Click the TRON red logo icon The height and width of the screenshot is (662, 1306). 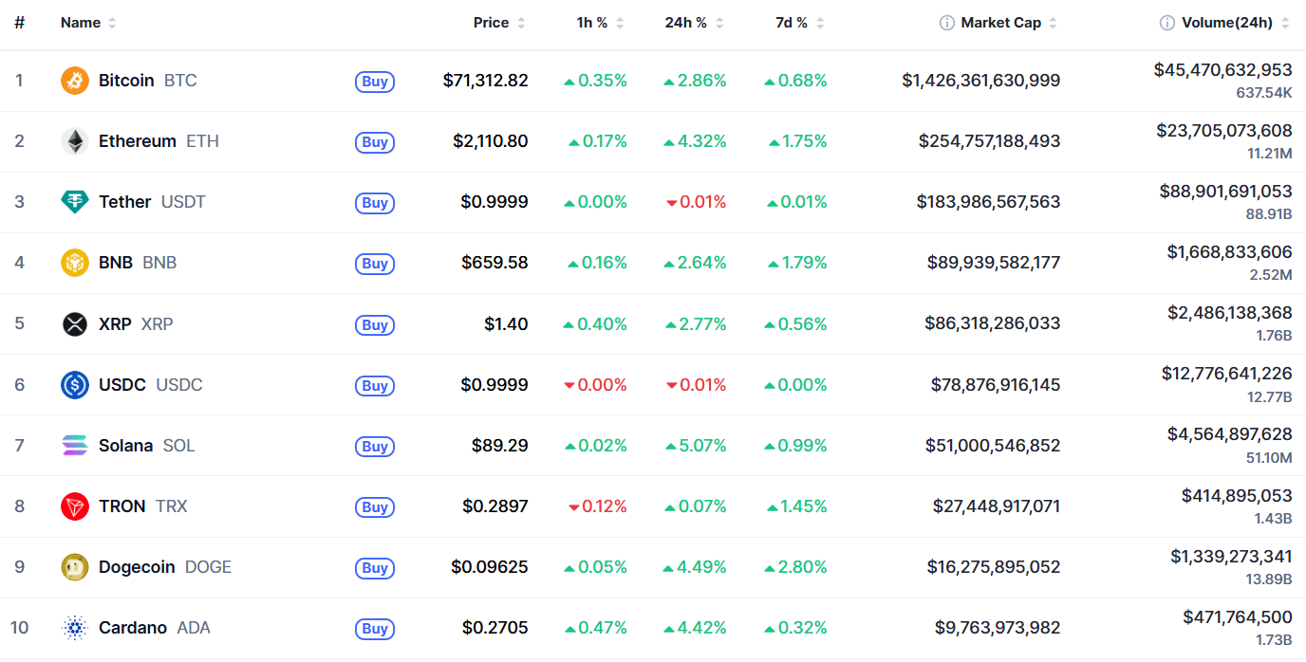click(75, 506)
